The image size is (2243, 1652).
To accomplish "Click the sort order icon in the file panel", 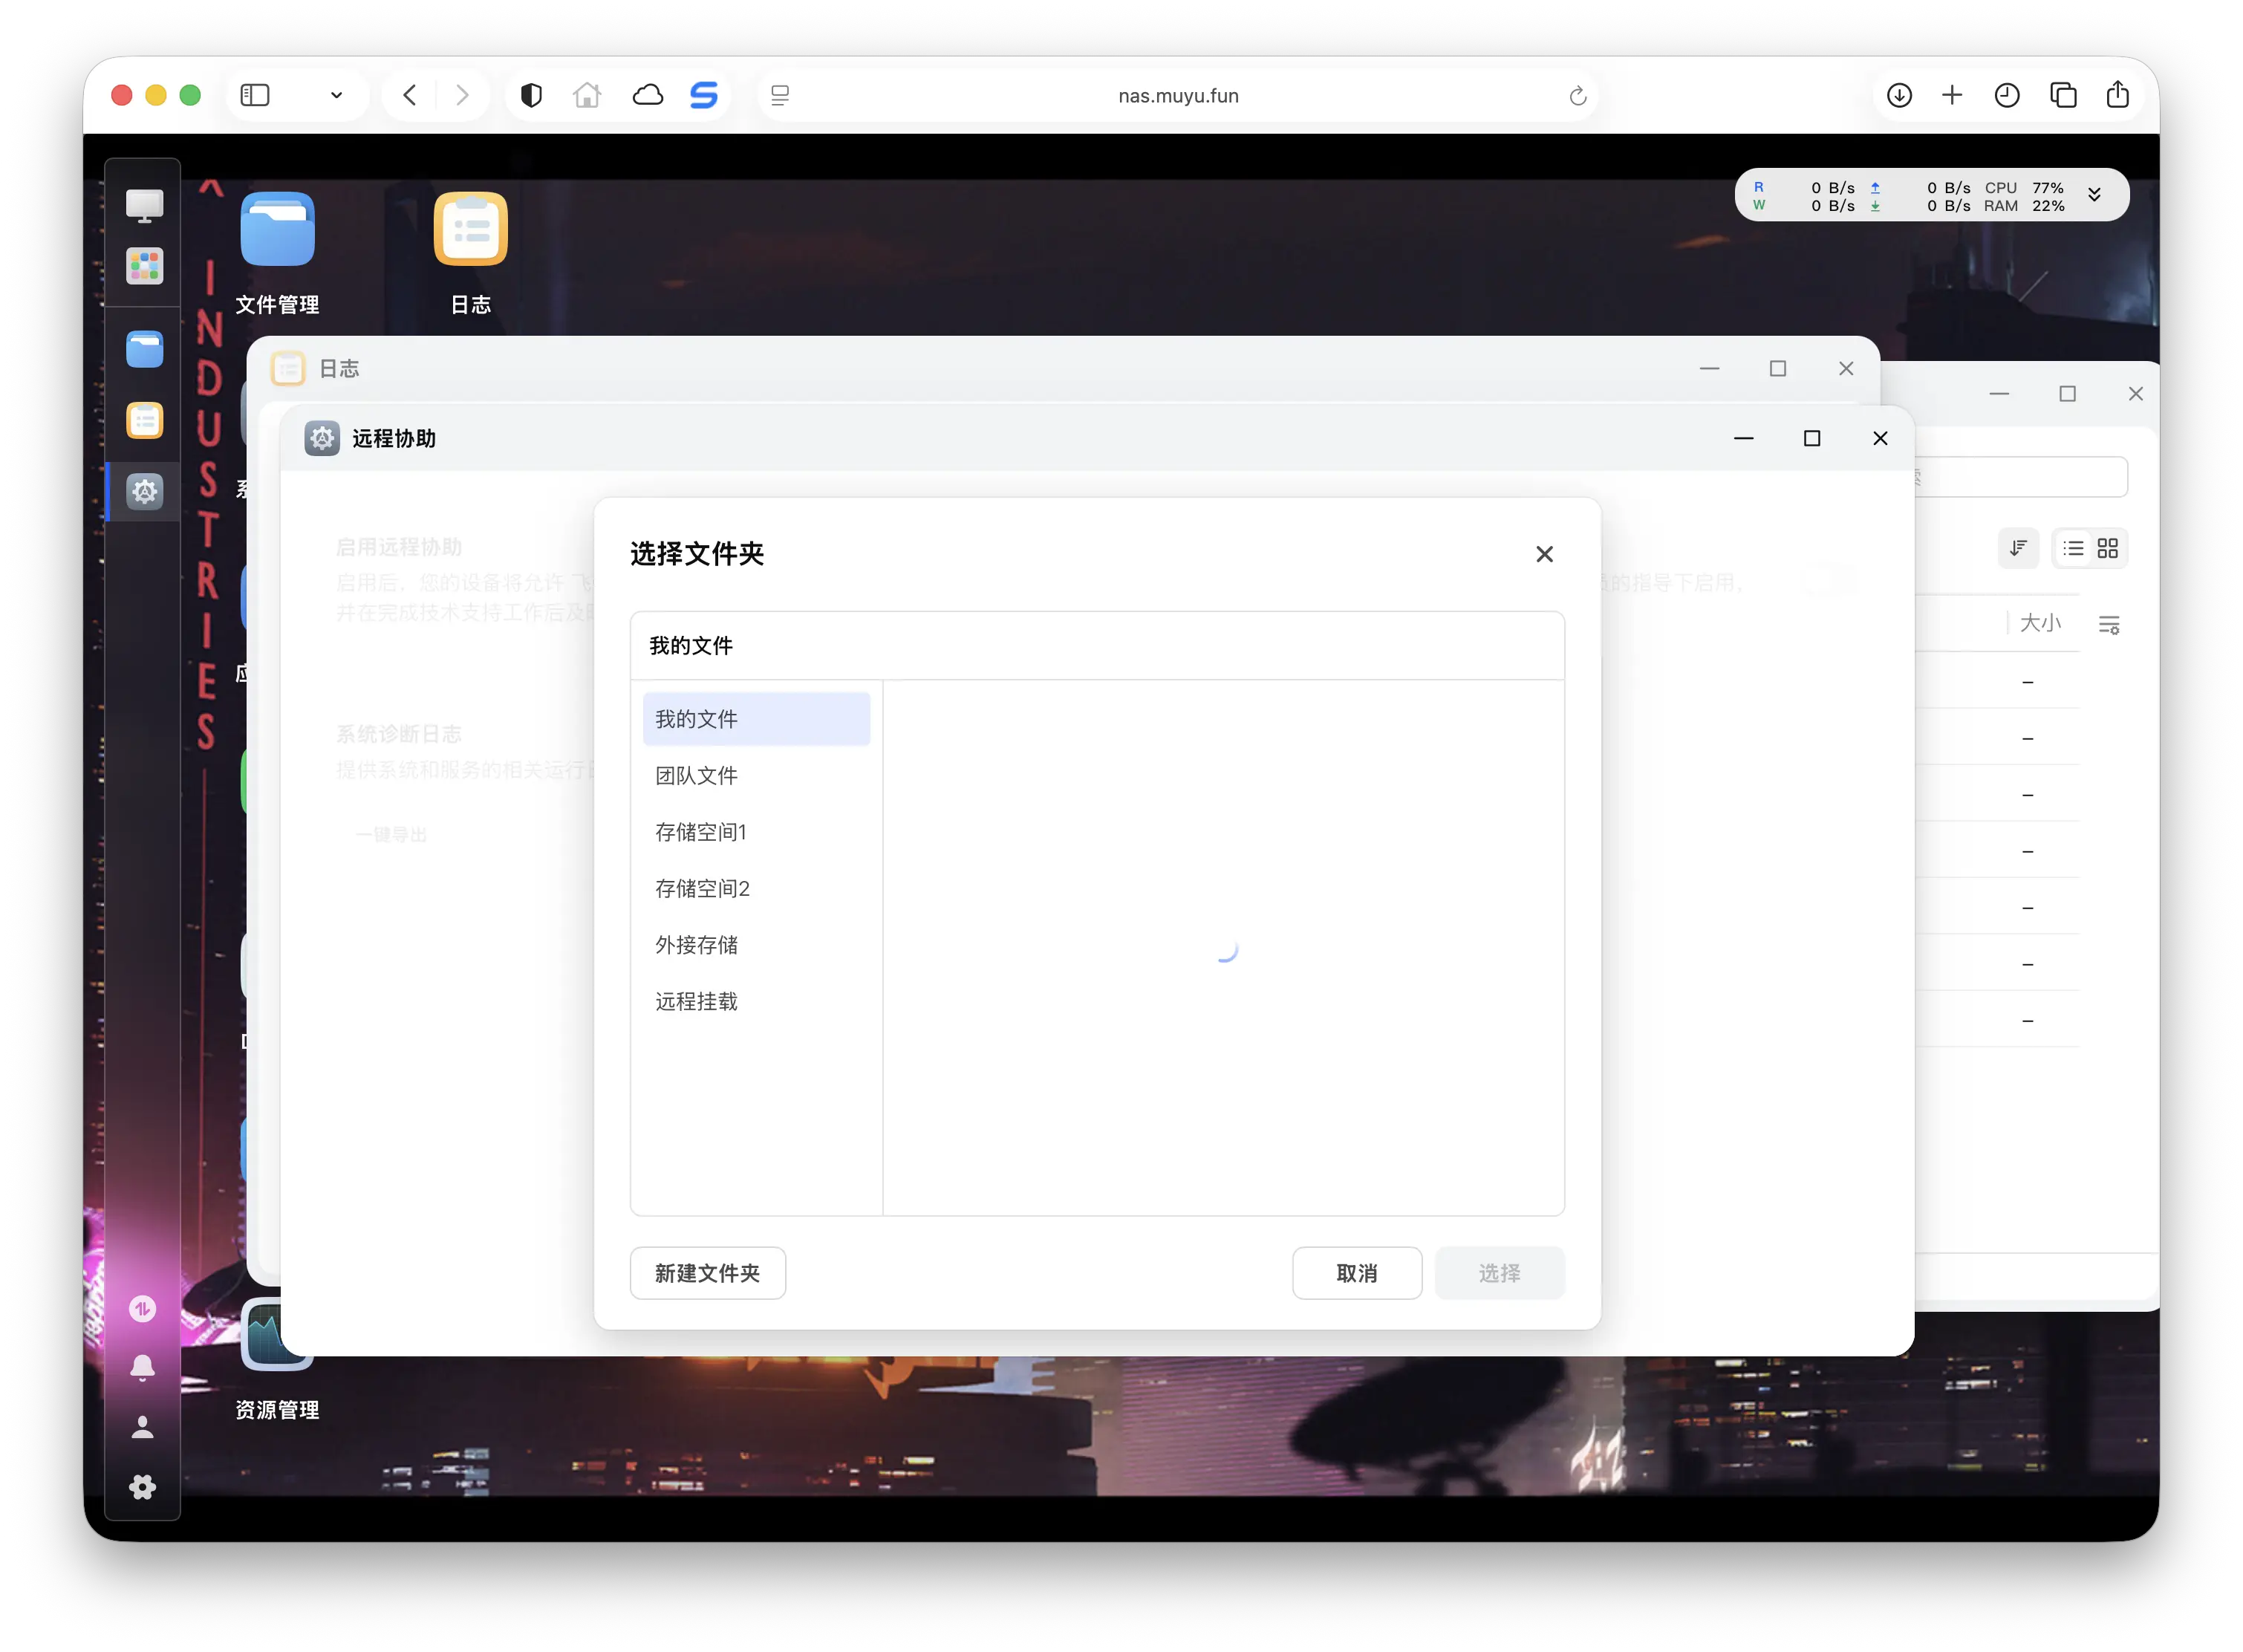I will pyautogui.click(x=2018, y=548).
